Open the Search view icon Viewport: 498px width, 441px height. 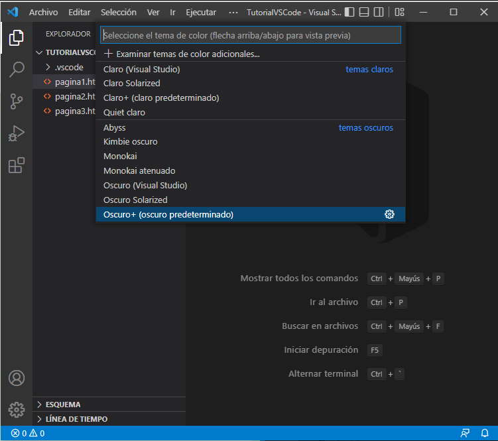[16, 69]
